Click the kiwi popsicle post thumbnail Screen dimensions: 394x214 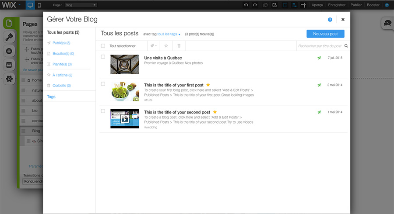pos(125,91)
